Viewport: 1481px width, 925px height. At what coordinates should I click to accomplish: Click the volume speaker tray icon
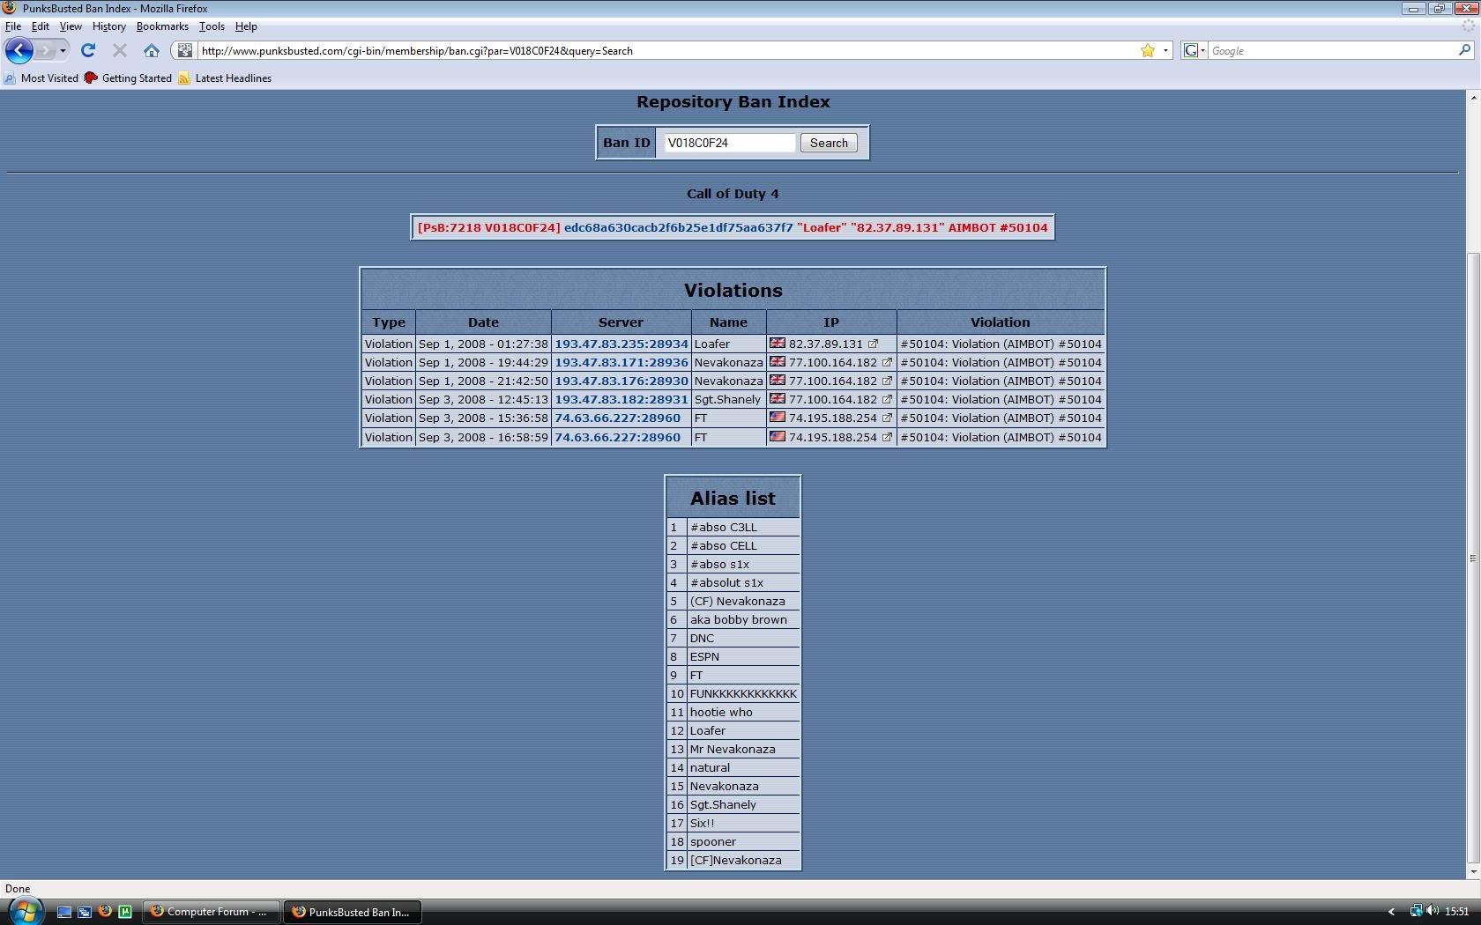point(1432,911)
